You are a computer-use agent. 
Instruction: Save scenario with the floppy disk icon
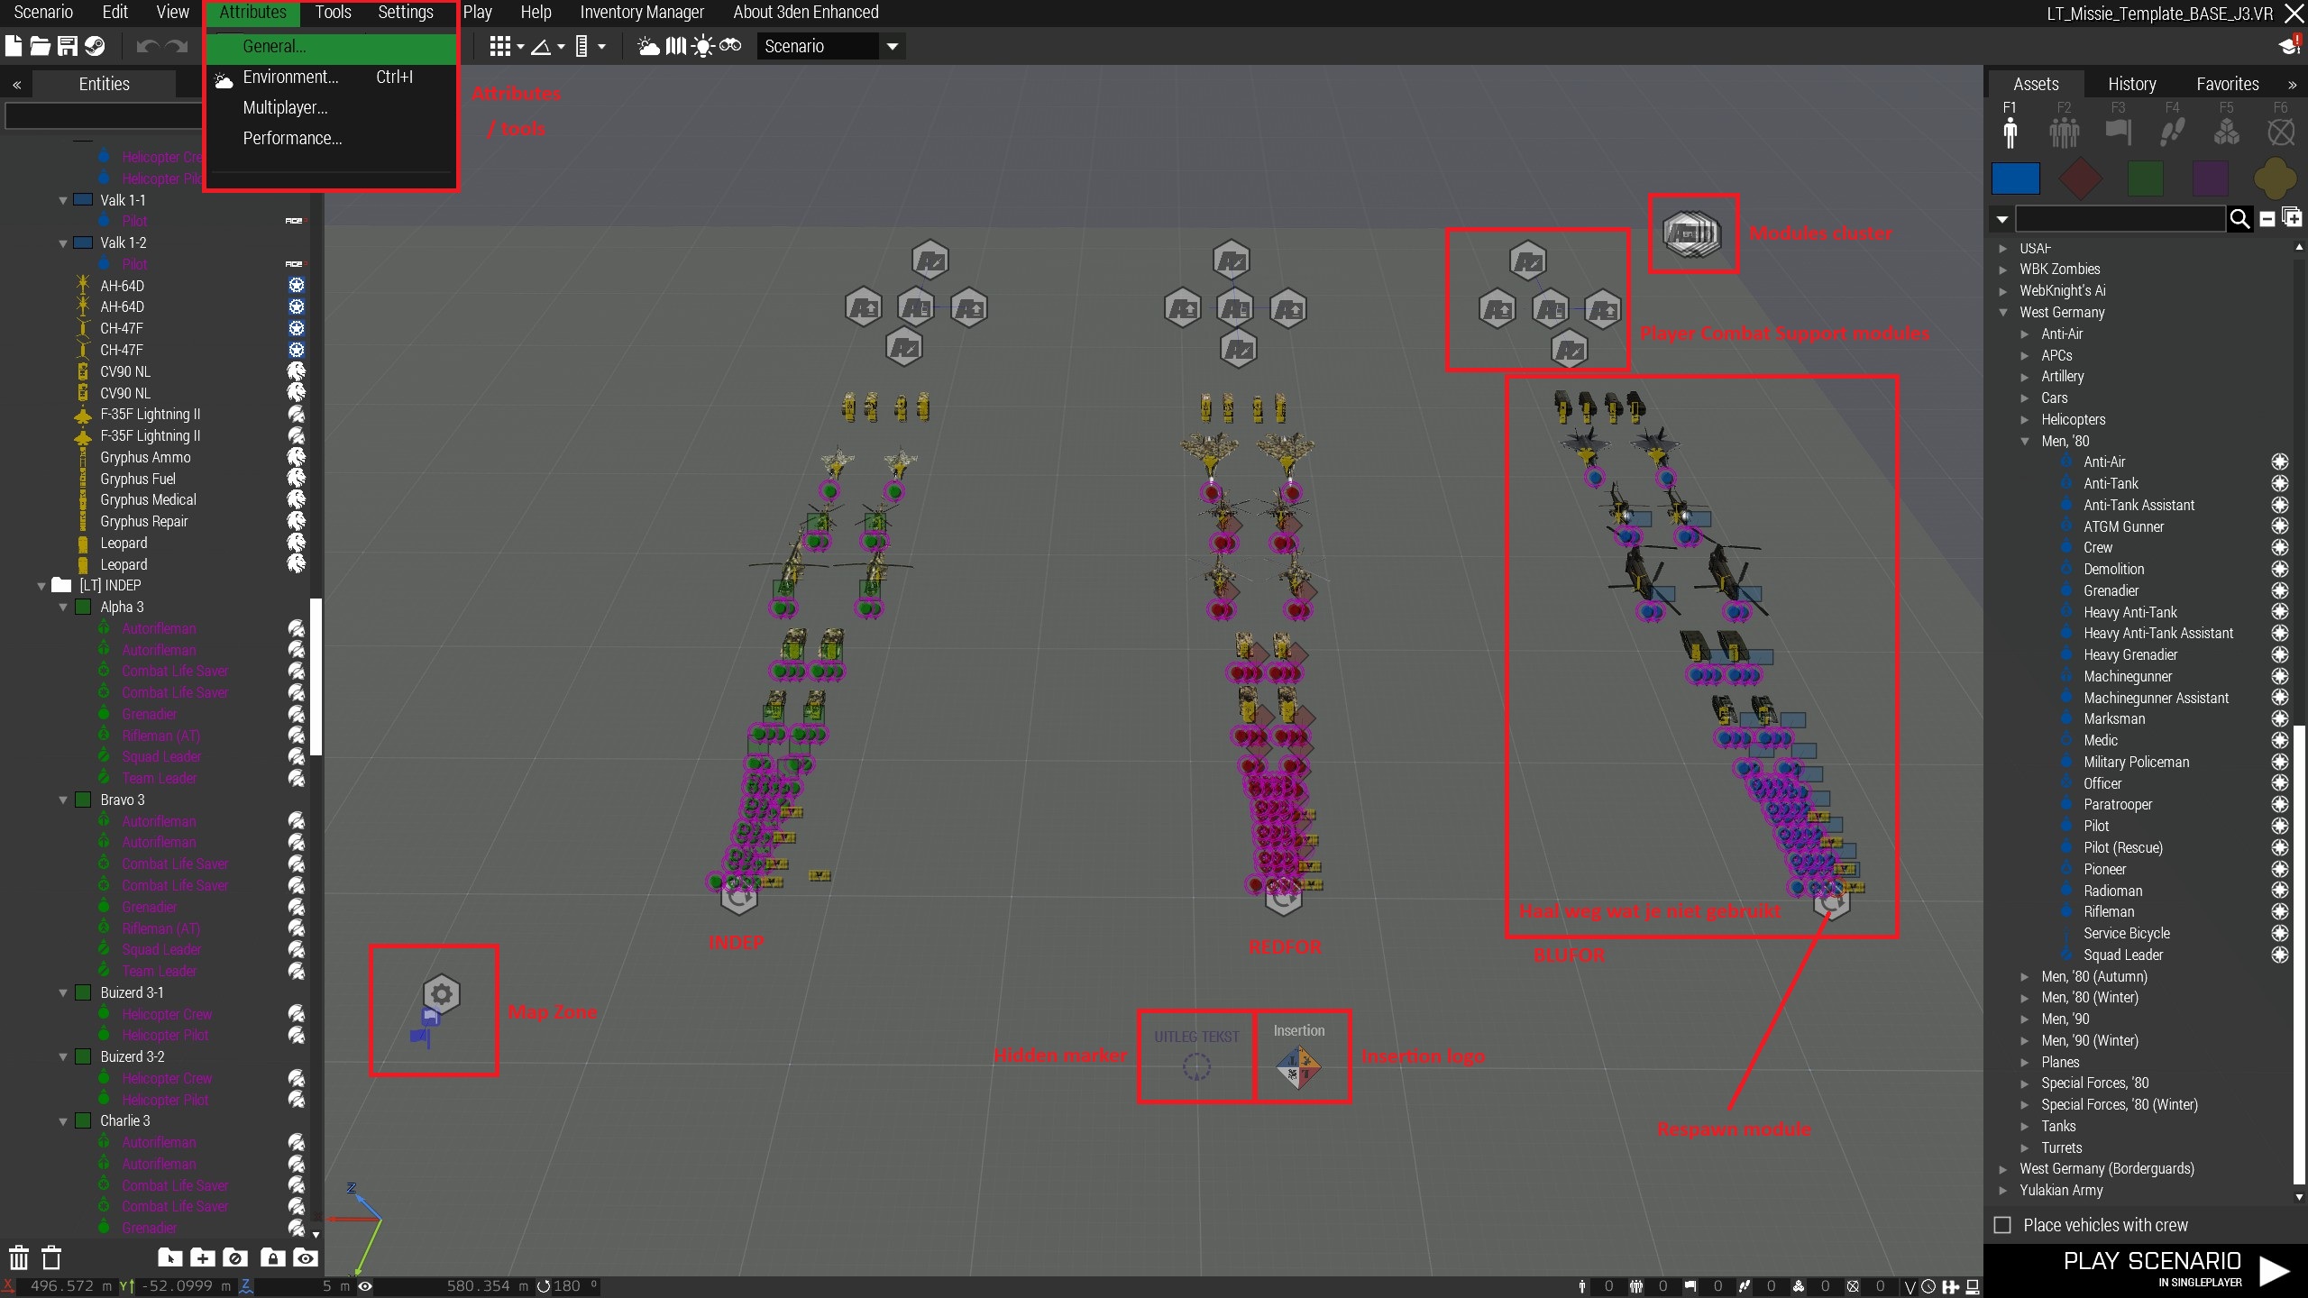coord(68,46)
